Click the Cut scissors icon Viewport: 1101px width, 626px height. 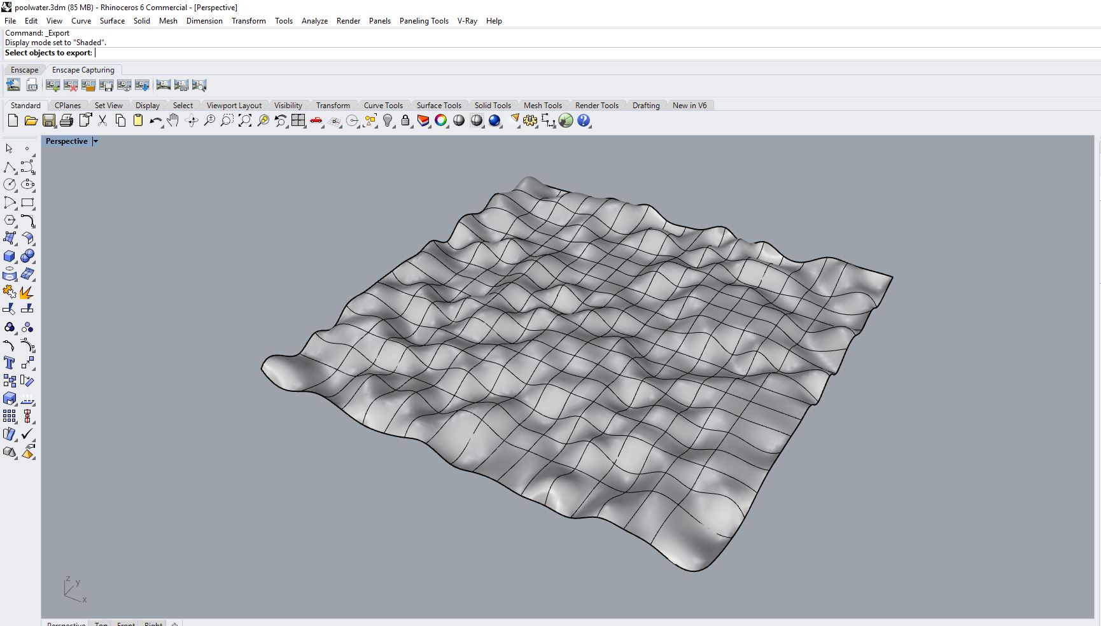tap(102, 120)
